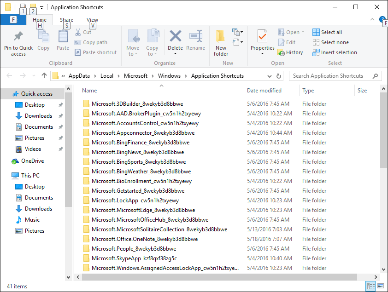Sort by Date modified column header
This screenshot has width=388, height=292.
click(x=264, y=91)
